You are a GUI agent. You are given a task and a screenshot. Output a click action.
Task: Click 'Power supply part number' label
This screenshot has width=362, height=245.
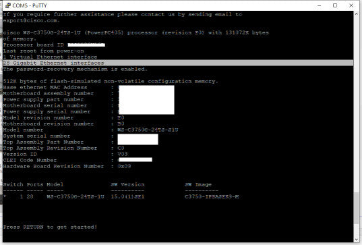coord(43,99)
